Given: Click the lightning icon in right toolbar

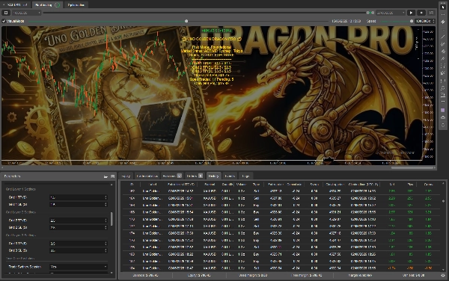Looking at the screenshot, I should [443, 22].
